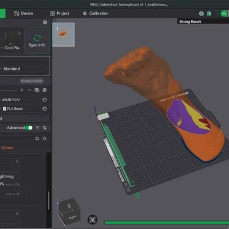Switch to the Others settings tab
Image resolution: width=229 pixels, height=229 pixels.
point(7,148)
